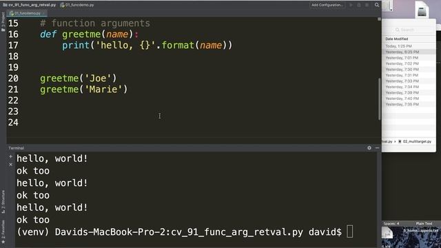Image resolution: width=441 pixels, height=248 pixels.
Task: Open the Favorites tool window side tab
Action: [x=3, y=231]
